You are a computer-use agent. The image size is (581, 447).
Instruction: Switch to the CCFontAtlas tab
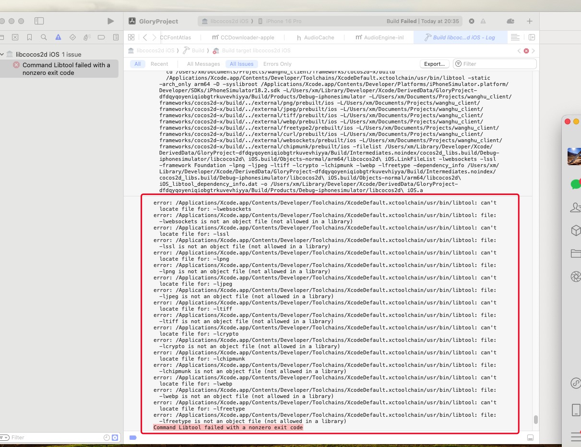tap(175, 37)
